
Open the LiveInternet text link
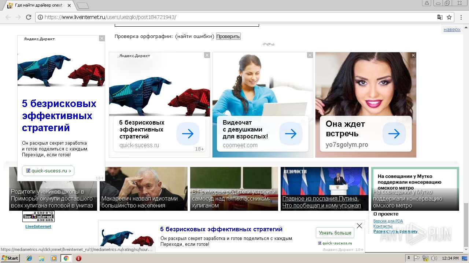(38, 226)
